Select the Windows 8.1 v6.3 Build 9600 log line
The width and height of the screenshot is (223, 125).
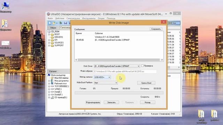point(107,37)
